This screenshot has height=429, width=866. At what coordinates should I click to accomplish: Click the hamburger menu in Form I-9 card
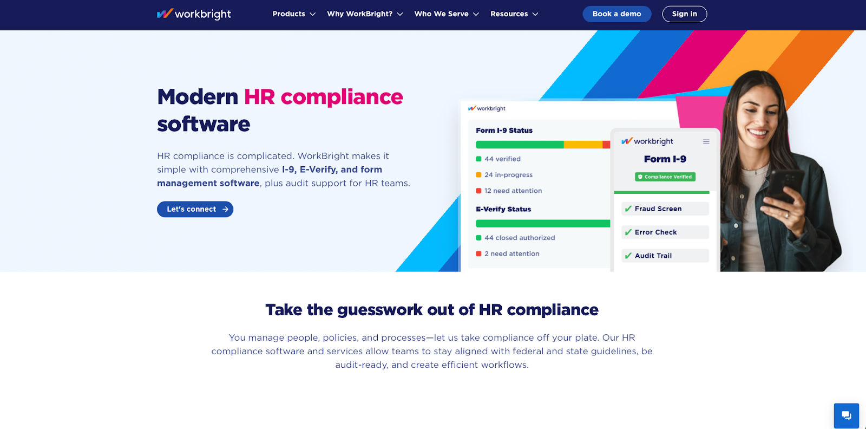tap(706, 141)
